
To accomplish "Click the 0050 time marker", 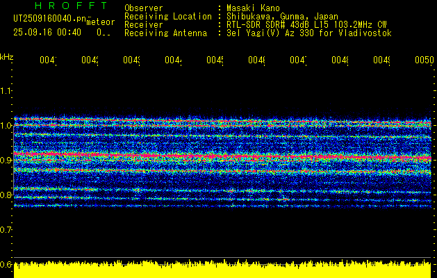I will 423,61.
